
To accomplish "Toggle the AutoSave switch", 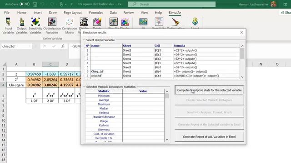I will 25,4.
